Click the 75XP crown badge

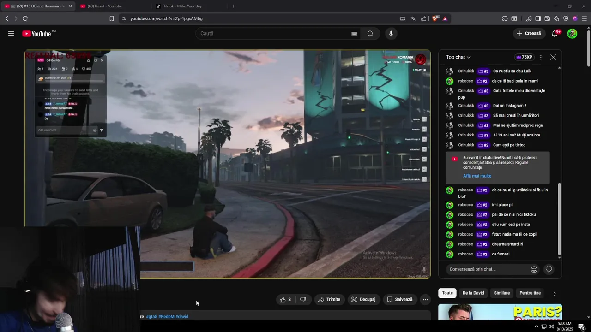click(x=524, y=57)
